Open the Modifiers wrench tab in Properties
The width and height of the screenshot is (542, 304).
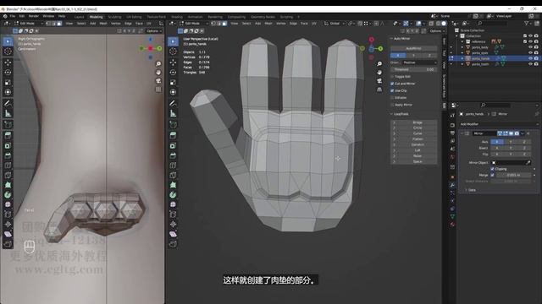pyautogui.click(x=452, y=186)
